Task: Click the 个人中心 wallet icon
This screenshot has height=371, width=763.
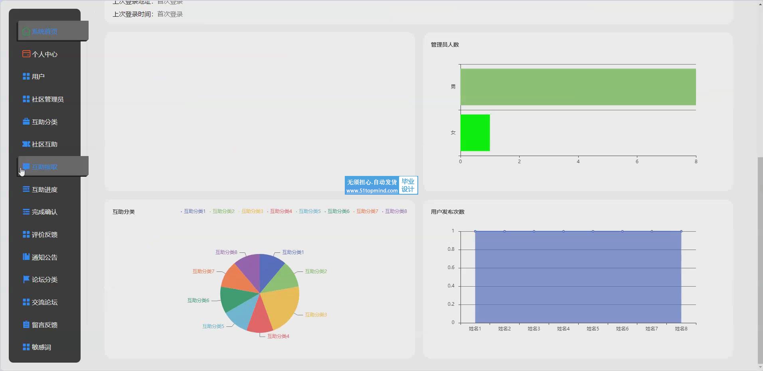Action: click(x=26, y=54)
